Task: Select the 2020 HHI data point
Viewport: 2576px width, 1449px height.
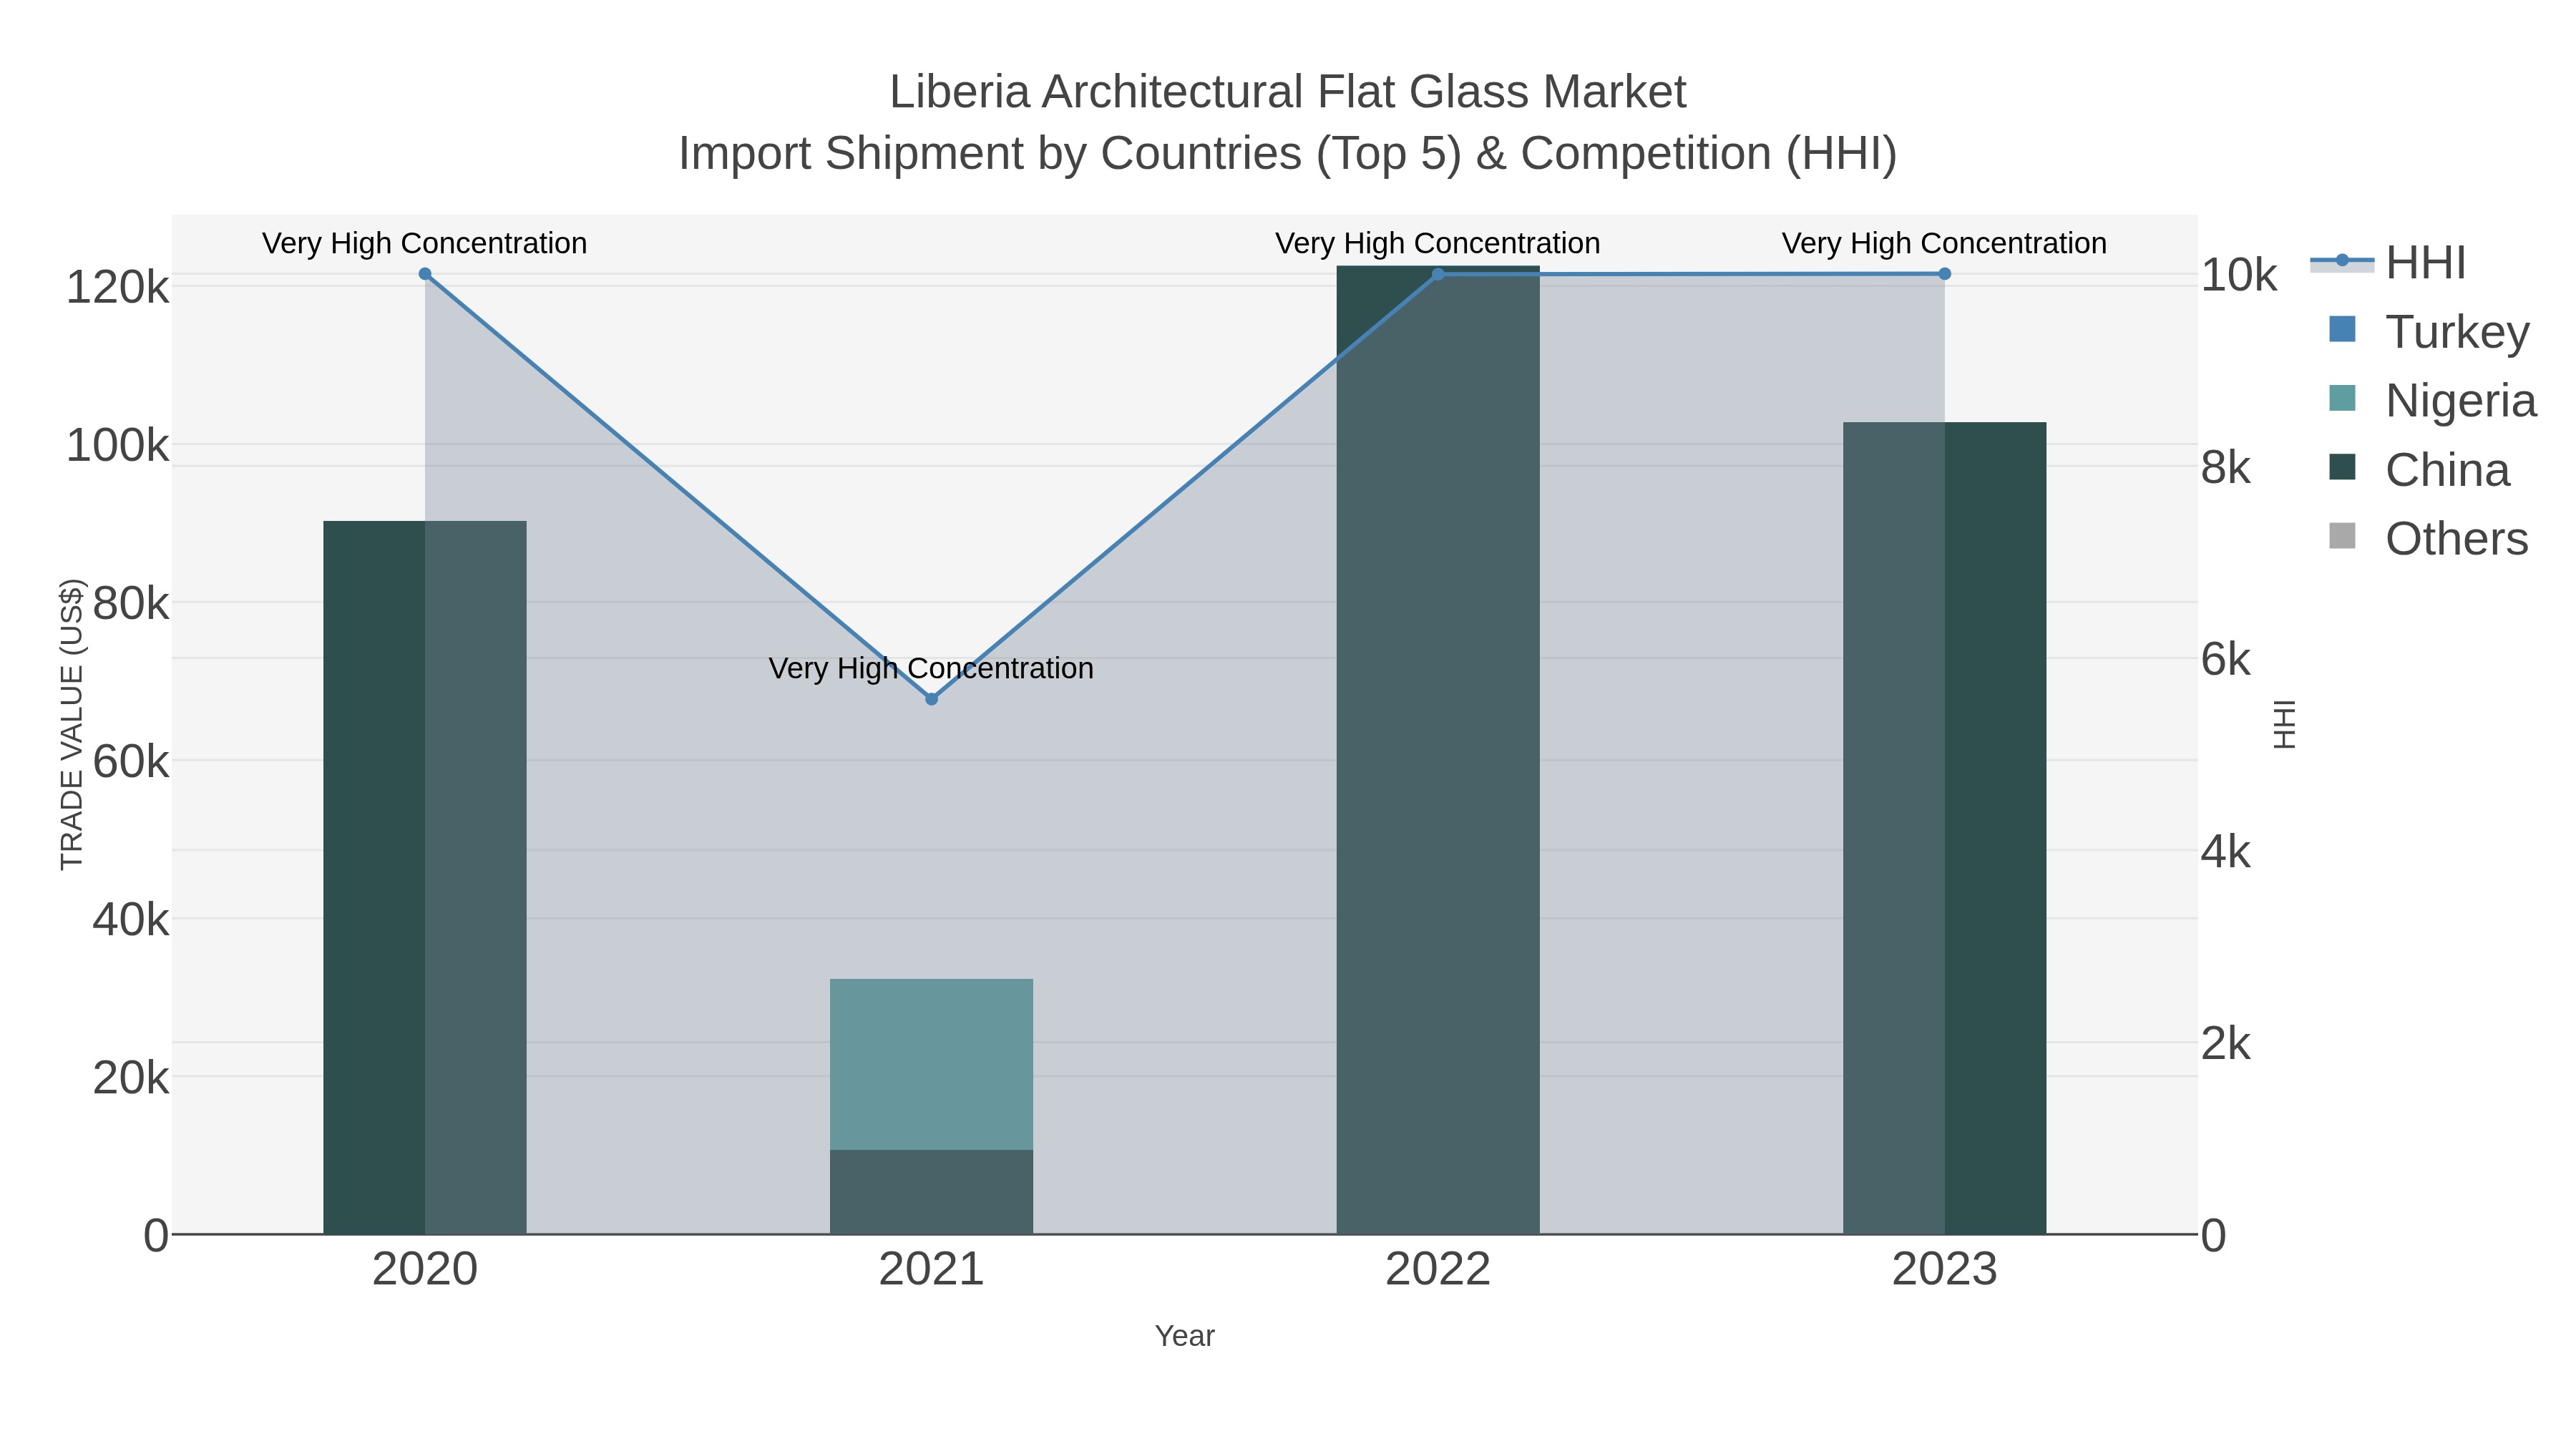Action: click(x=425, y=274)
